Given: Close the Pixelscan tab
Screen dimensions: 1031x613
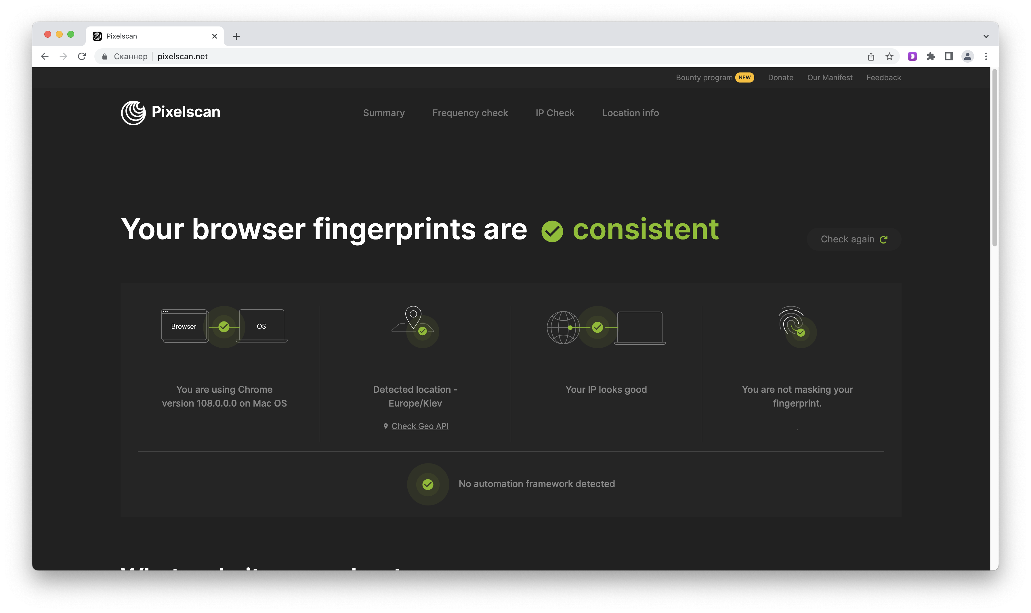Looking at the screenshot, I should tap(215, 36).
